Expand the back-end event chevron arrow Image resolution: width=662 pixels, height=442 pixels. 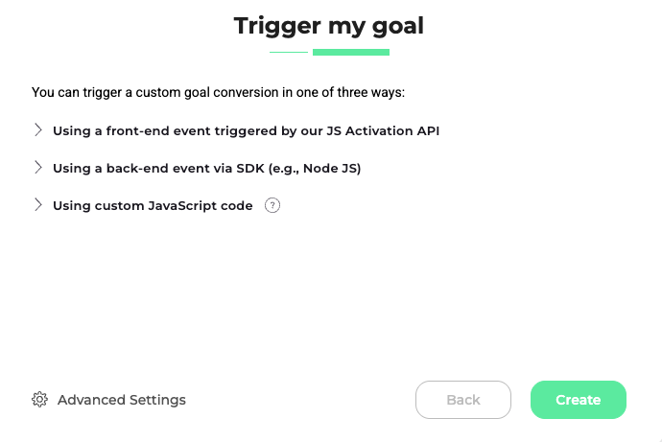coord(38,168)
